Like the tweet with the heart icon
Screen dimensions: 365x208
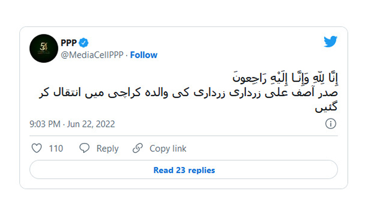click(36, 149)
